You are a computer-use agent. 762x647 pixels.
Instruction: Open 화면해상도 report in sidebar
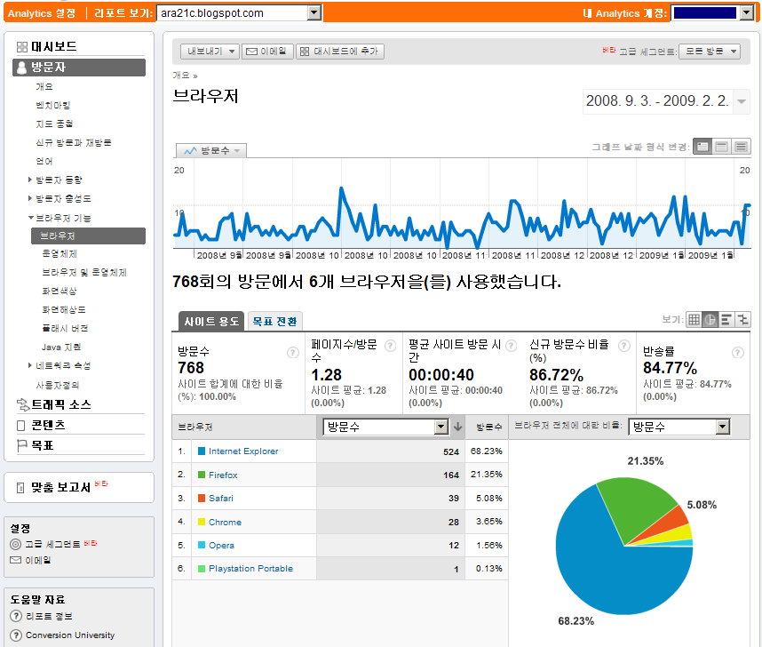tap(64, 309)
